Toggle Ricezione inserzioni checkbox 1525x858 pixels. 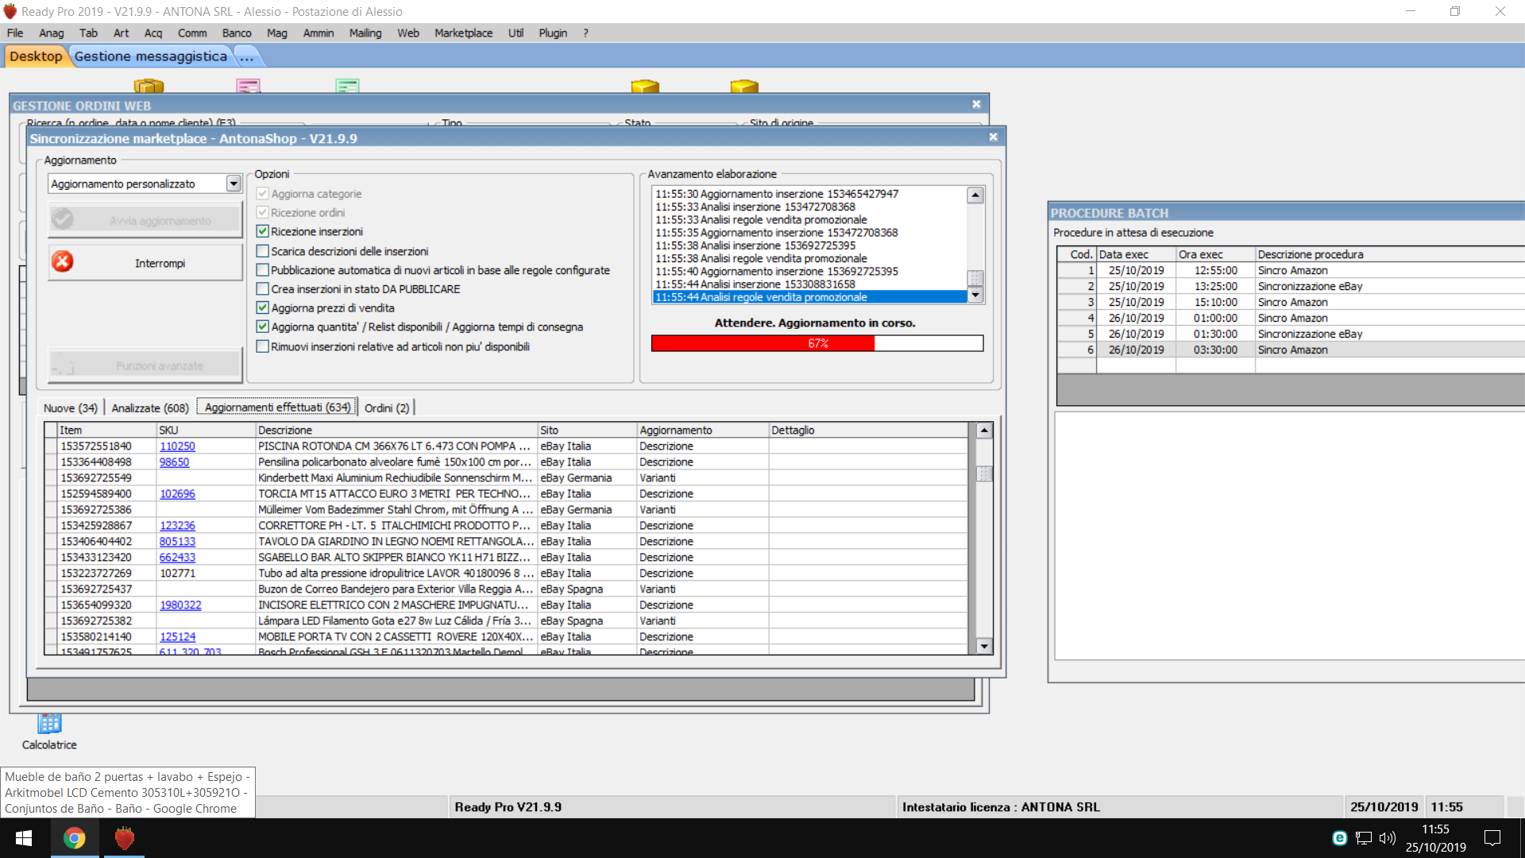(x=263, y=231)
